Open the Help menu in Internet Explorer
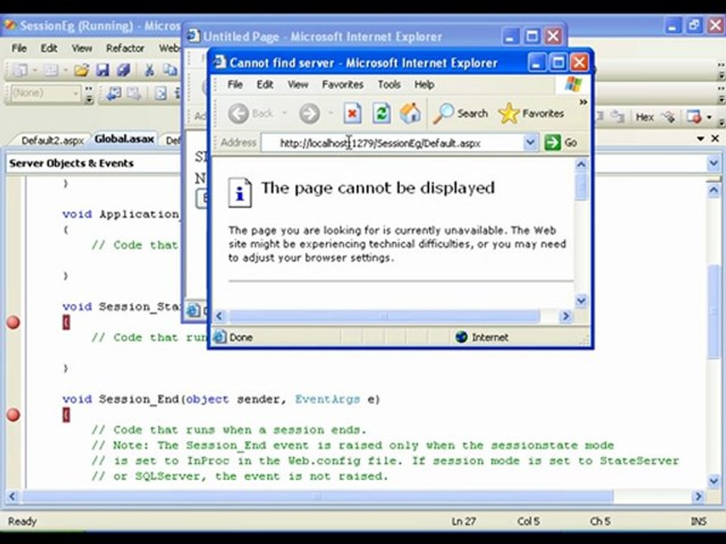726x544 pixels. 424,84
